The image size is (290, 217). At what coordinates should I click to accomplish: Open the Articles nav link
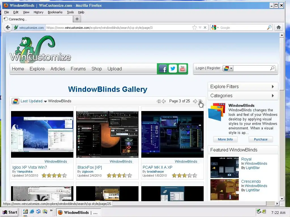point(58,69)
